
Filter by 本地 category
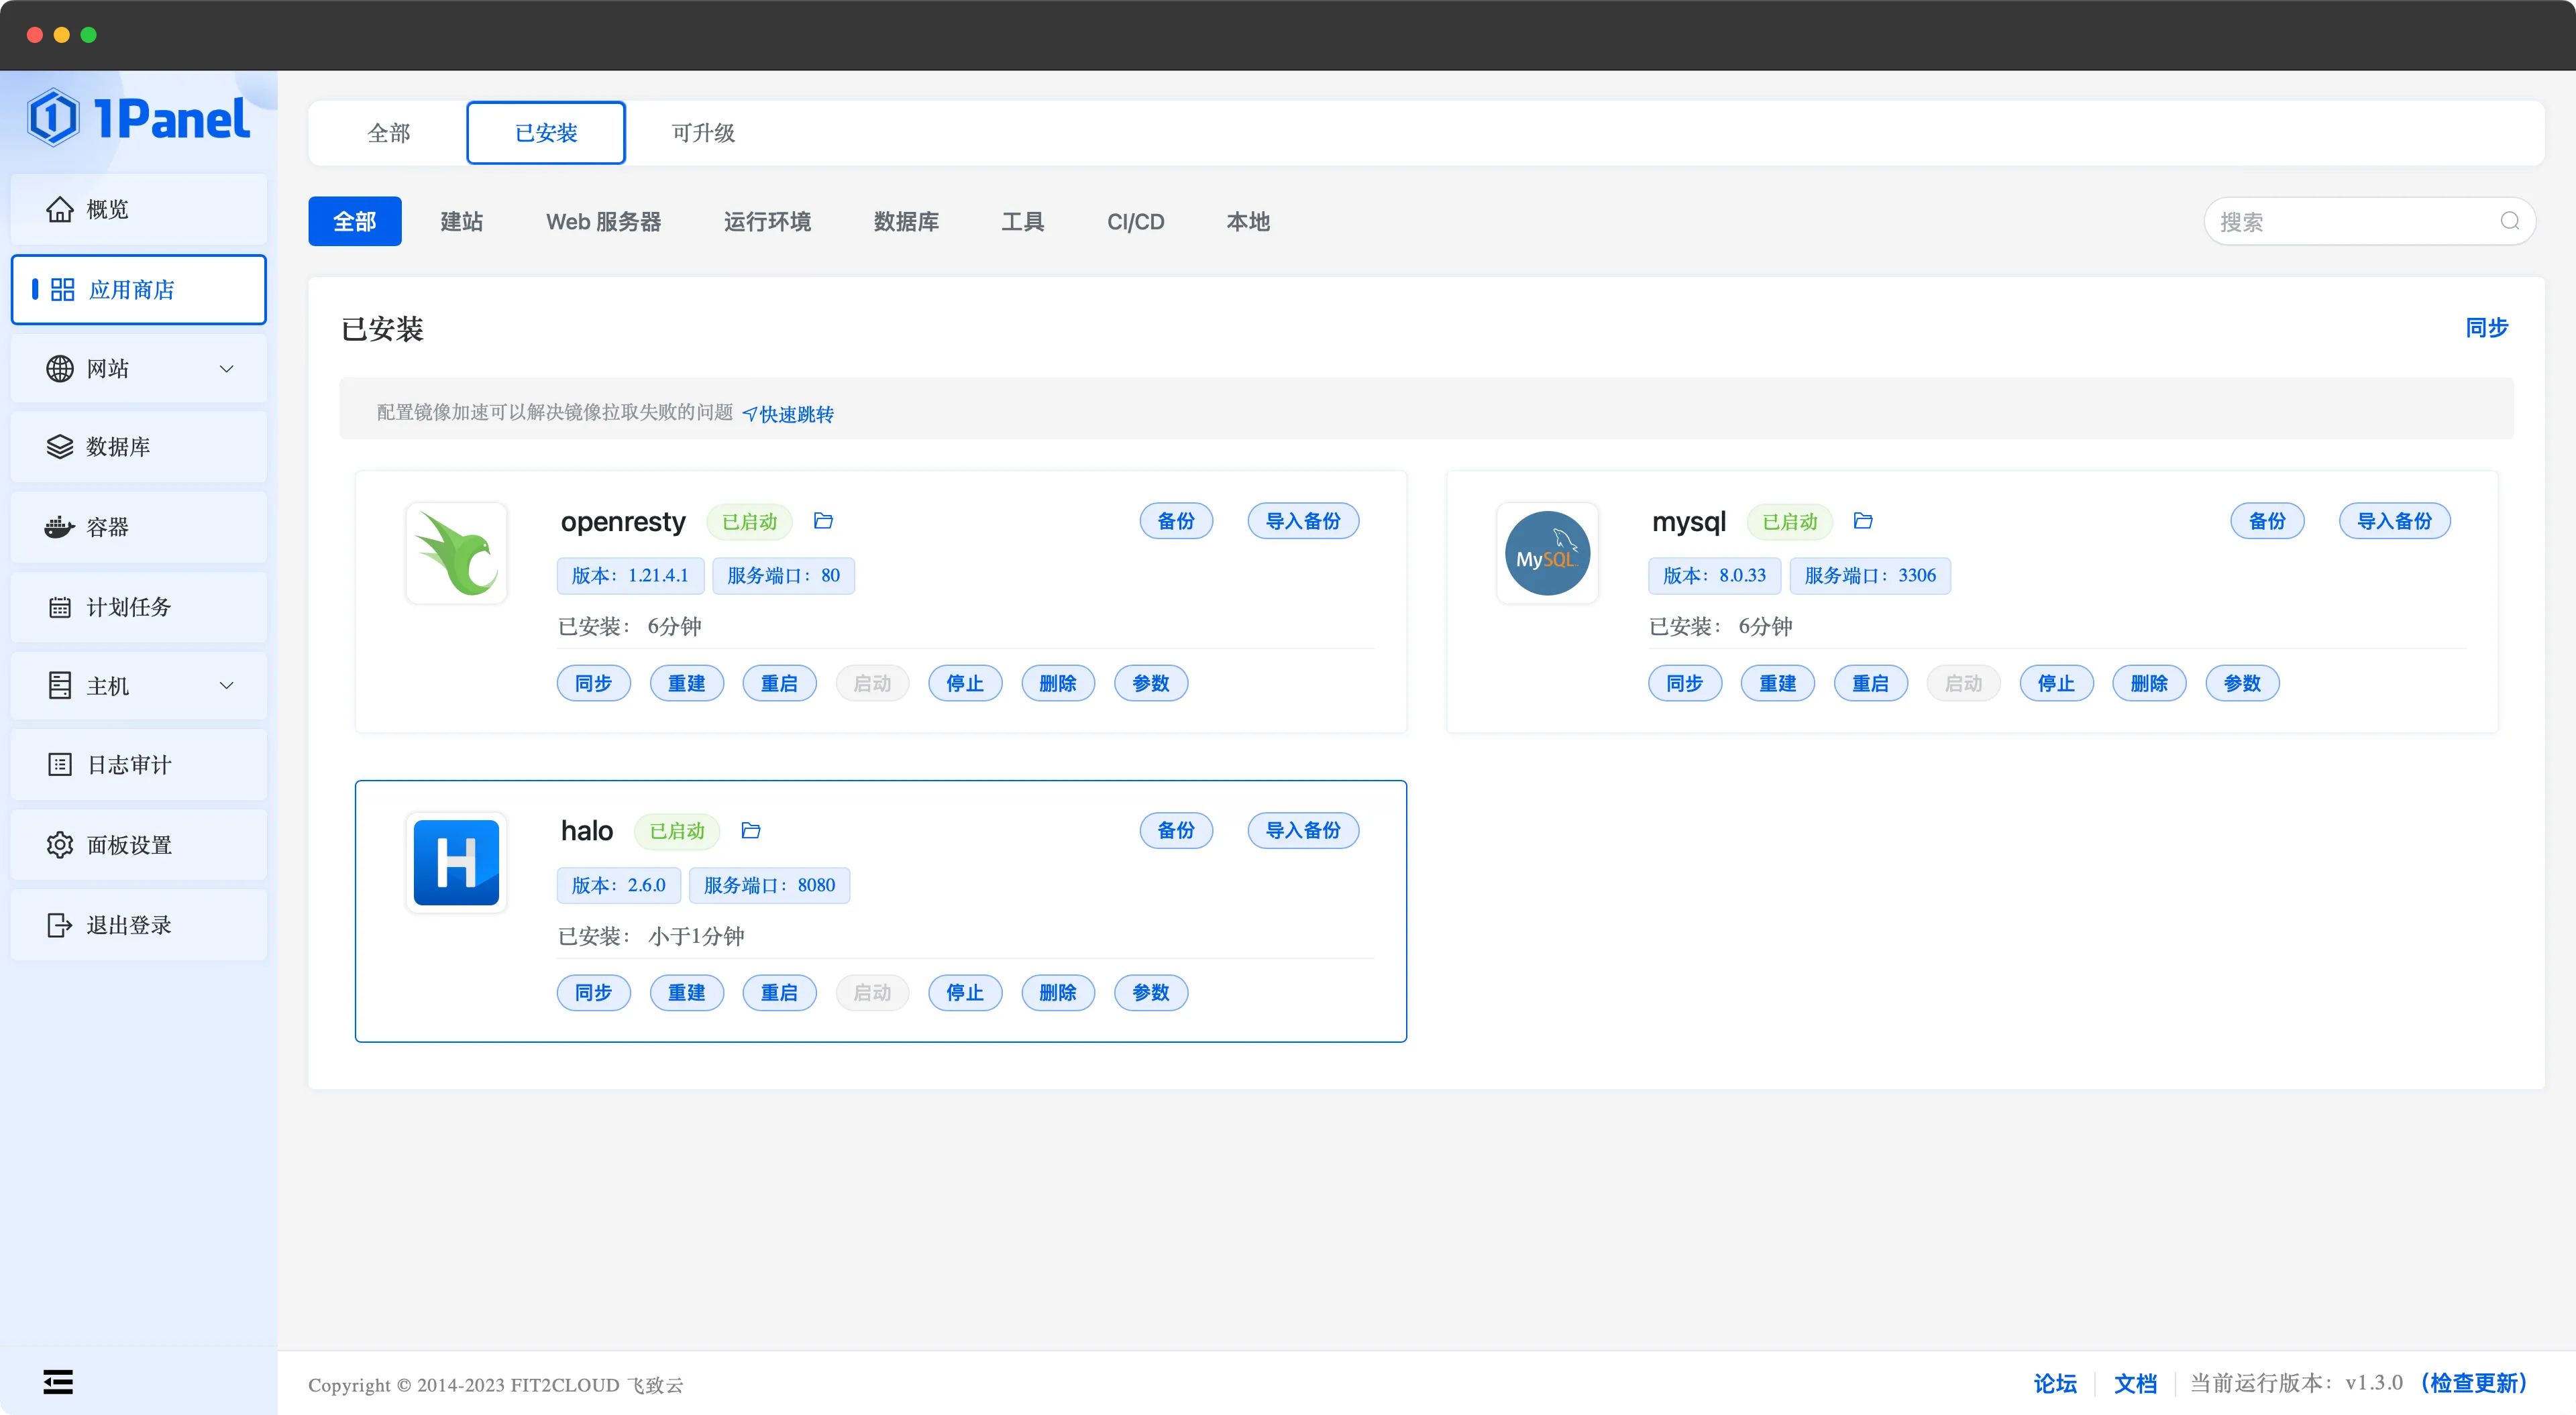tap(1248, 221)
